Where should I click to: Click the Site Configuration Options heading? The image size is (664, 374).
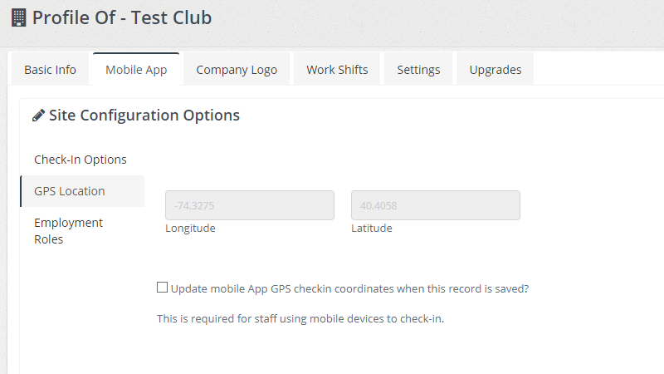point(144,116)
